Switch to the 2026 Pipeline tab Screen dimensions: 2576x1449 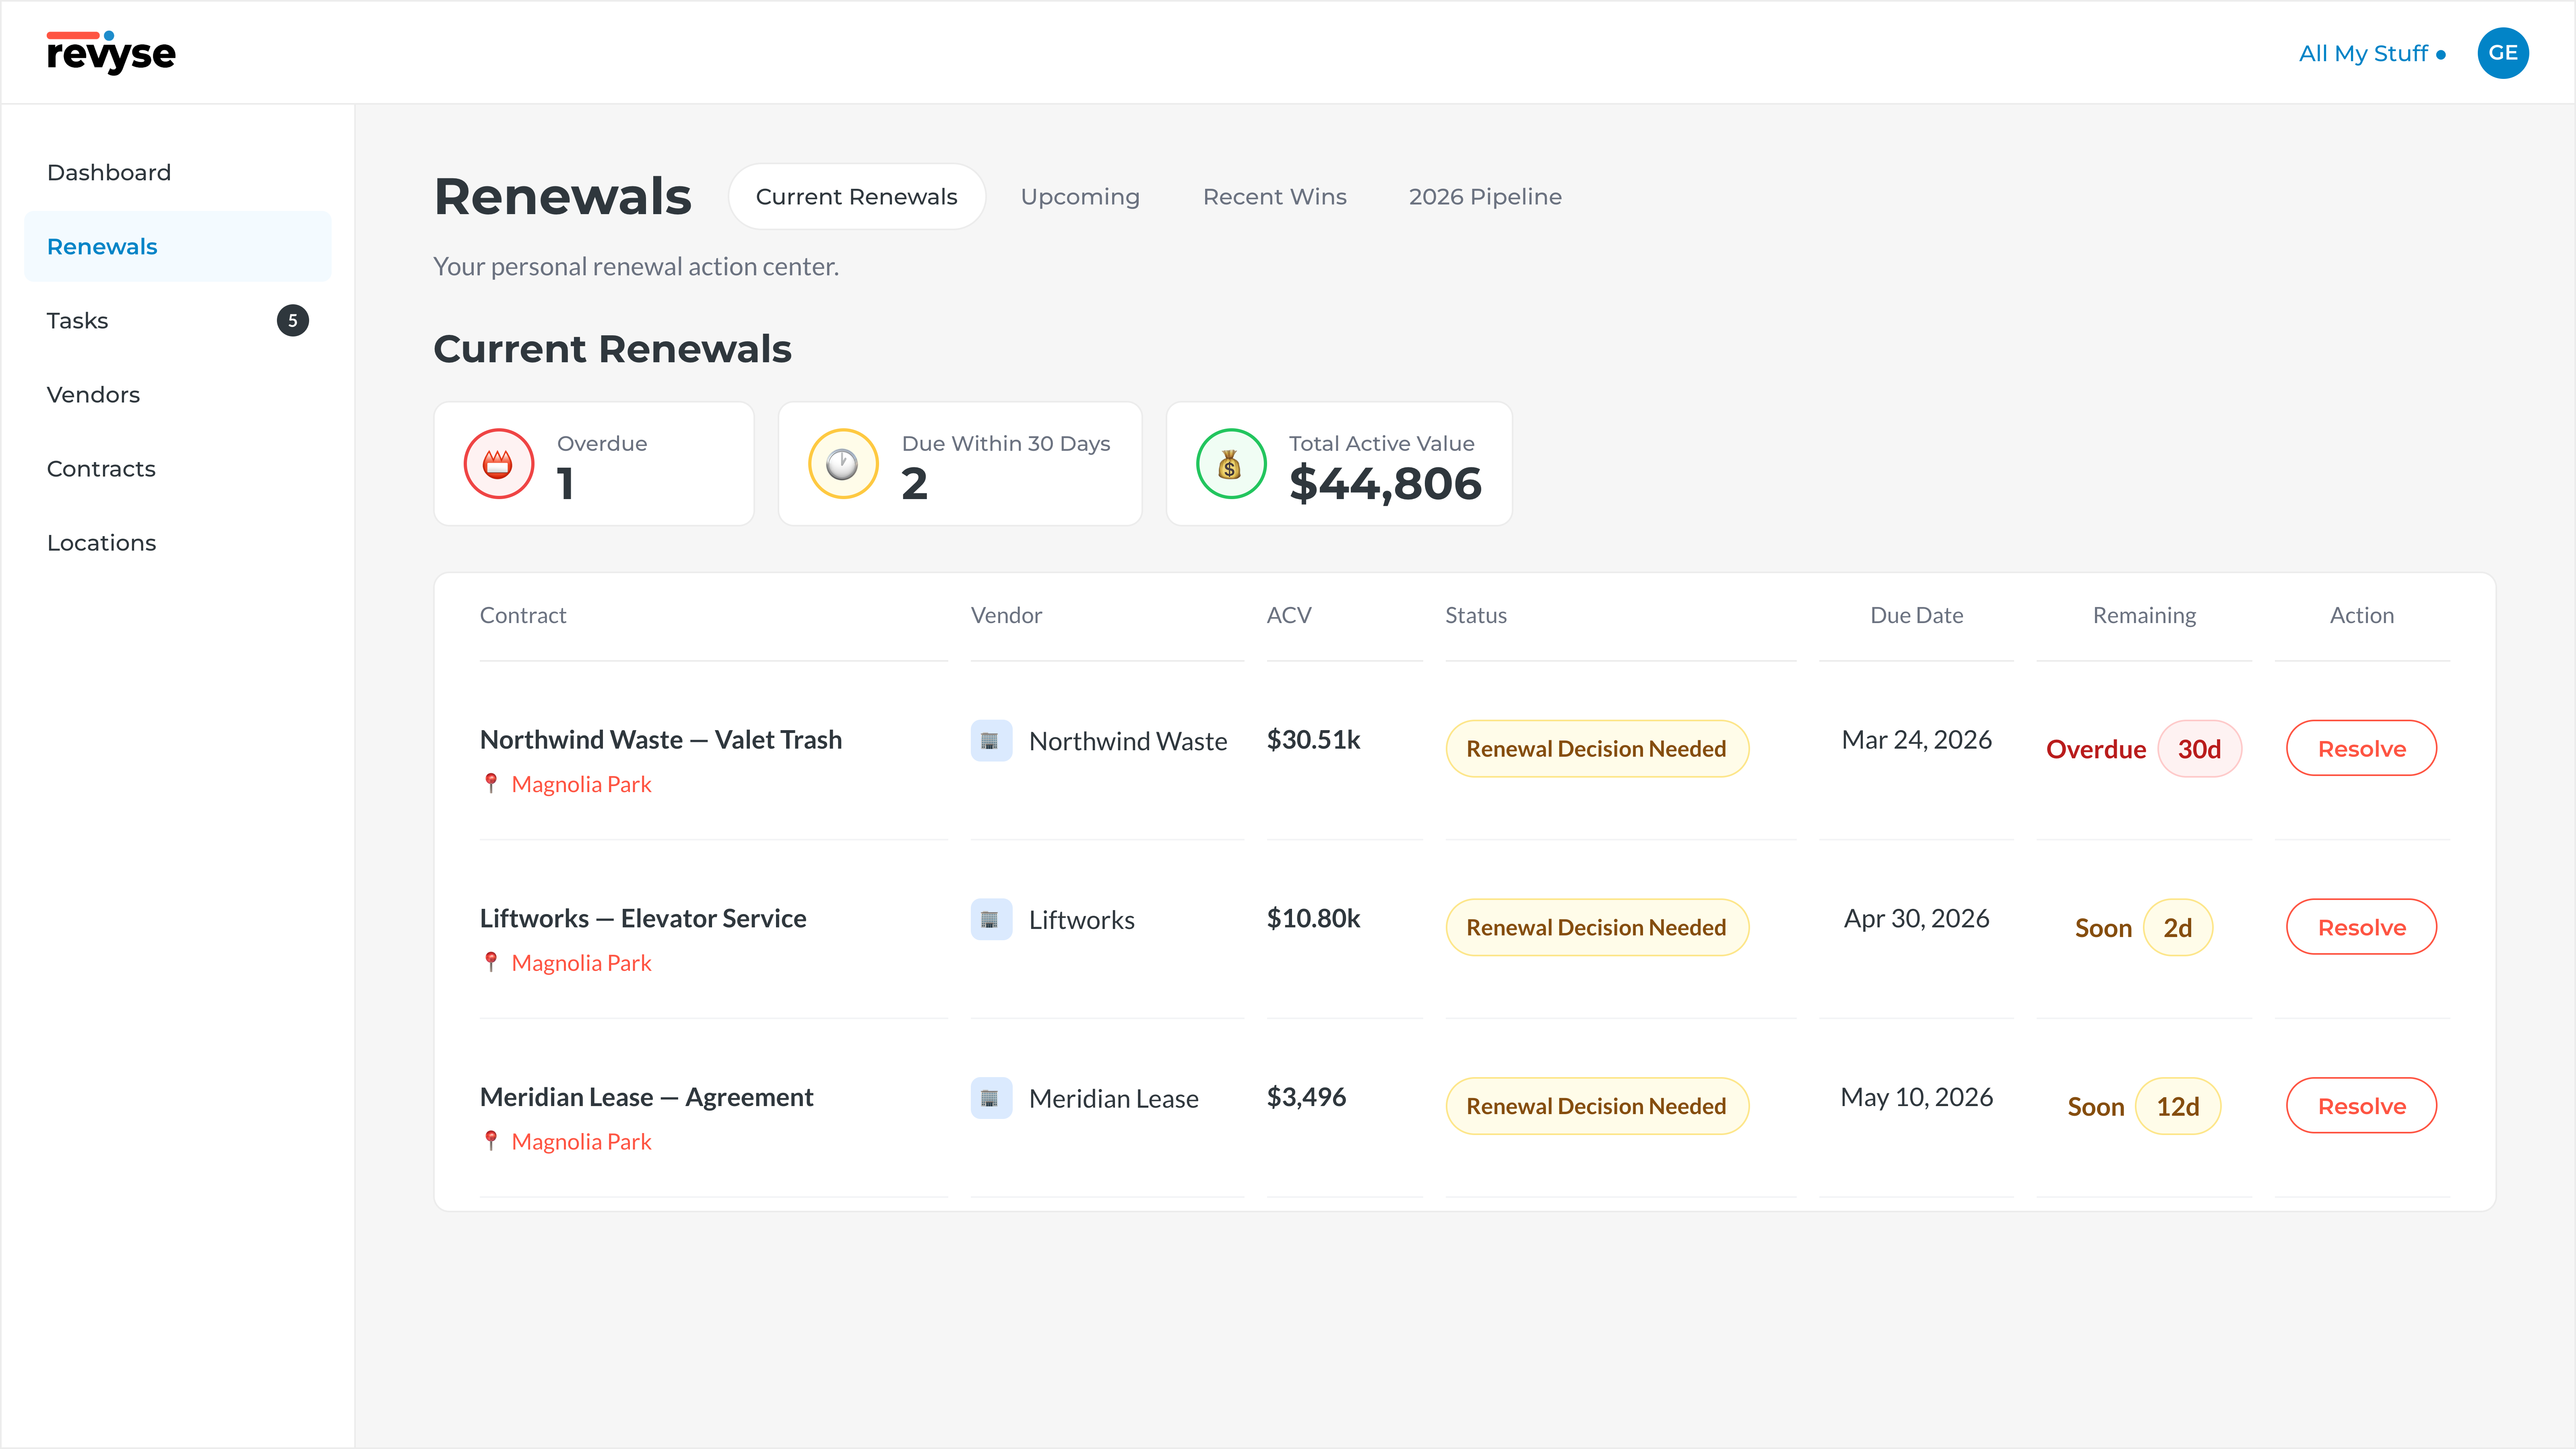pyautogui.click(x=1484, y=197)
